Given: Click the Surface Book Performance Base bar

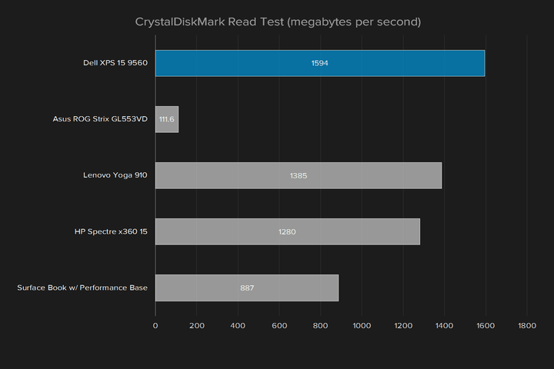Looking at the screenshot, I should [x=247, y=288].
